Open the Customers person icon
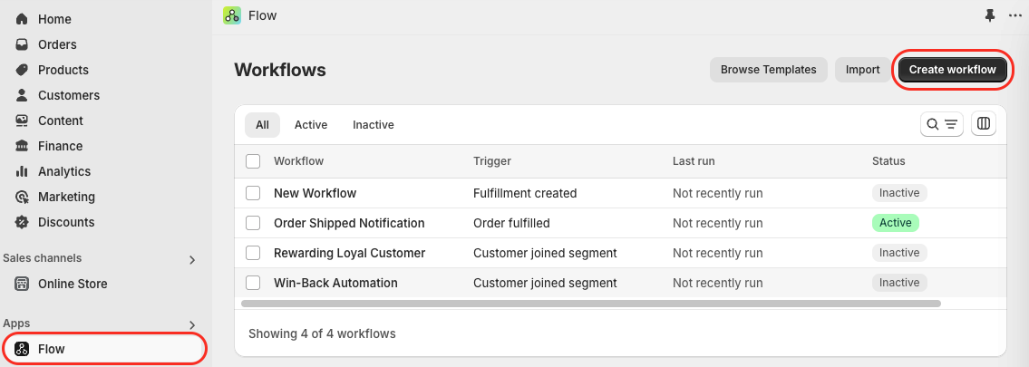The image size is (1029, 367). coord(22,95)
